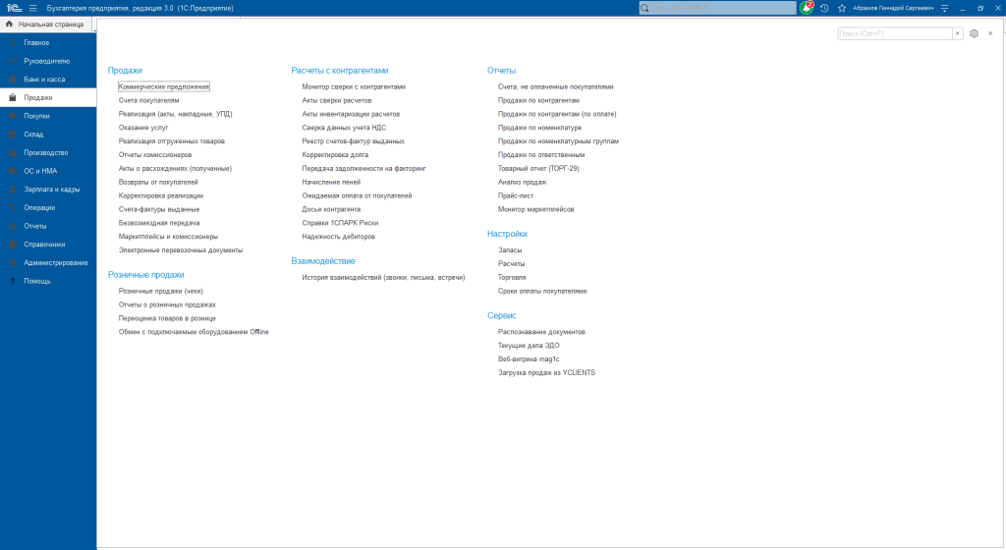Image resolution: width=1006 pixels, height=550 pixels.
Task: Open Начисление пеней
Action: (x=331, y=182)
